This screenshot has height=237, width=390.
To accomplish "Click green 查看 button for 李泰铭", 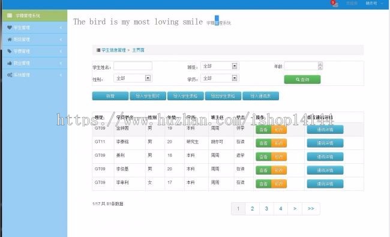I will tap(263, 143).
